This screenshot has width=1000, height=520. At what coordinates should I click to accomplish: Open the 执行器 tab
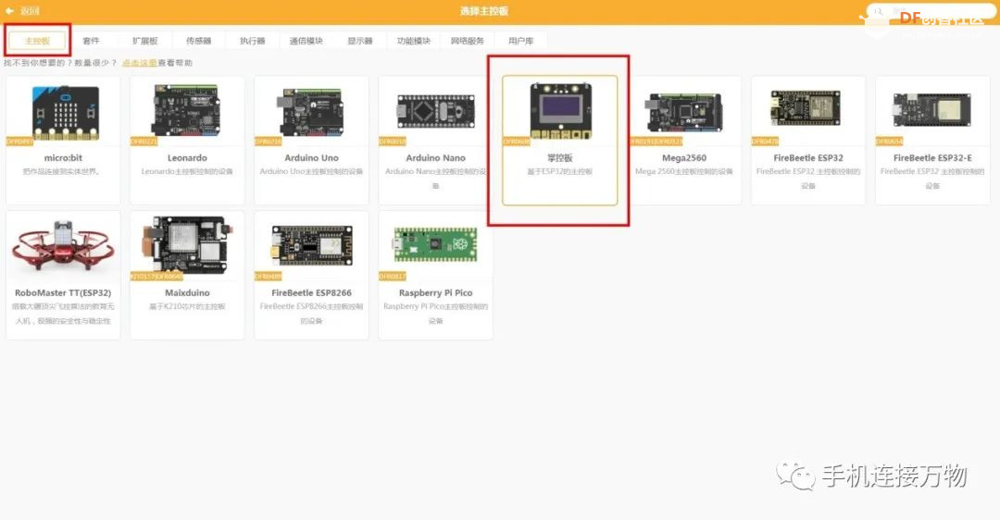click(x=253, y=41)
